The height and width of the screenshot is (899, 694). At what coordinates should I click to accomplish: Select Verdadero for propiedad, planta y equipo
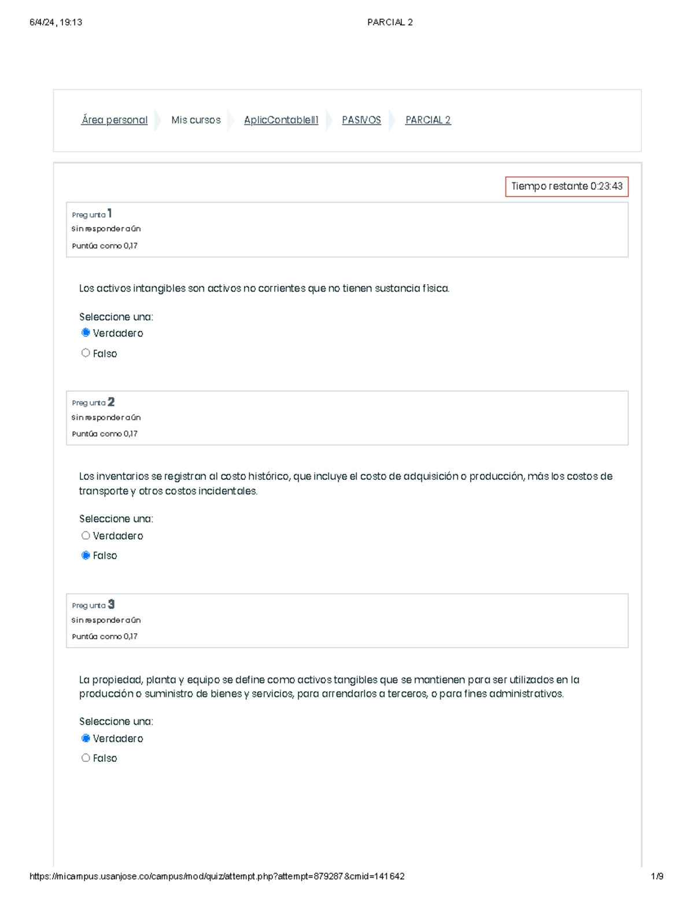(86, 739)
